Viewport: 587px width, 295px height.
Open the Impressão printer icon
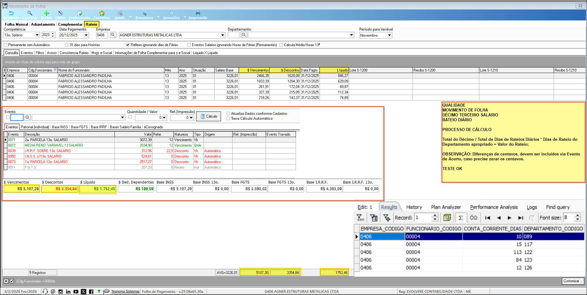[198, 13]
